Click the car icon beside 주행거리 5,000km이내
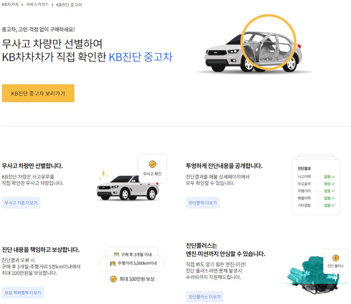The width and height of the screenshot is (351, 304). (113, 264)
